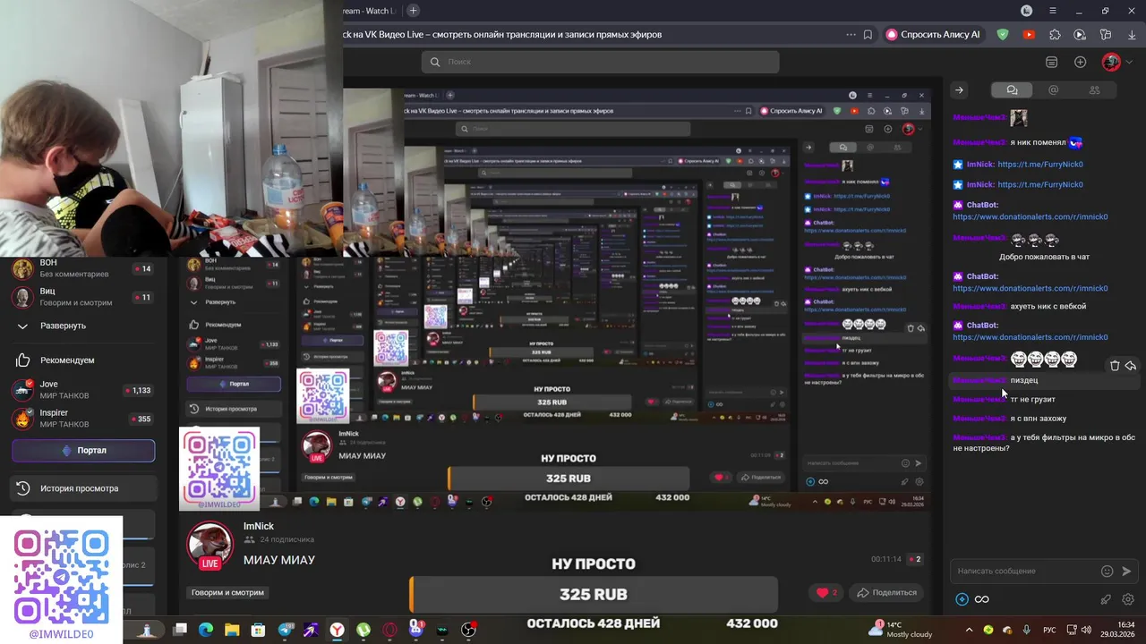Expand the user avatar dropdown arrow

pyautogui.click(x=1129, y=62)
